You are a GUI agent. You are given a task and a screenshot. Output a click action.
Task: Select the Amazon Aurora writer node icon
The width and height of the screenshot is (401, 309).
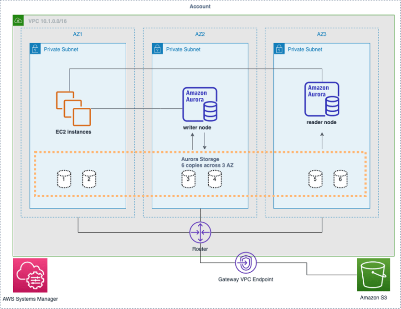tap(200, 105)
